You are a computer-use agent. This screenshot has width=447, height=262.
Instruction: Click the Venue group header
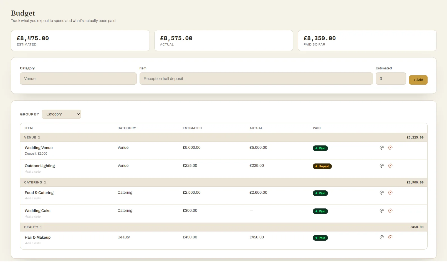(x=224, y=137)
